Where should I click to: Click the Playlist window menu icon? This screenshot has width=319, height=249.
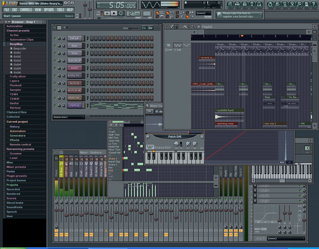[x=167, y=27]
